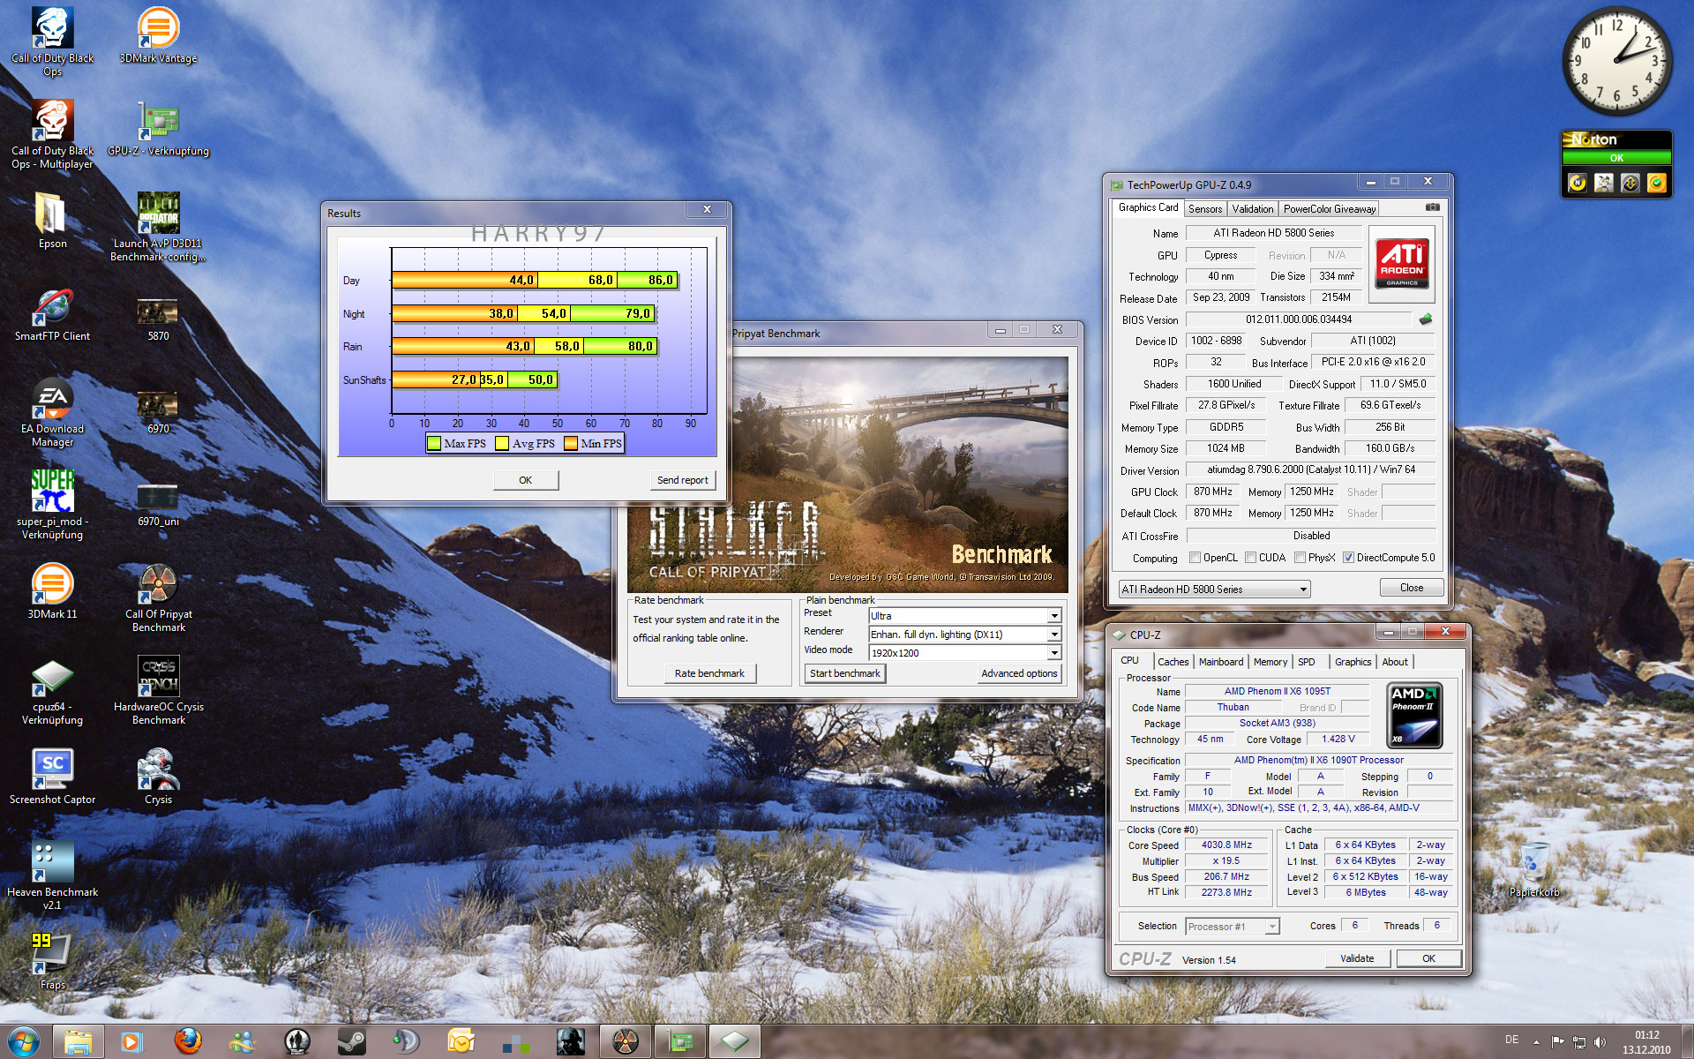Open Advanced options in Pripyat Benchmark
1694x1059 pixels.
[1019, 673]
